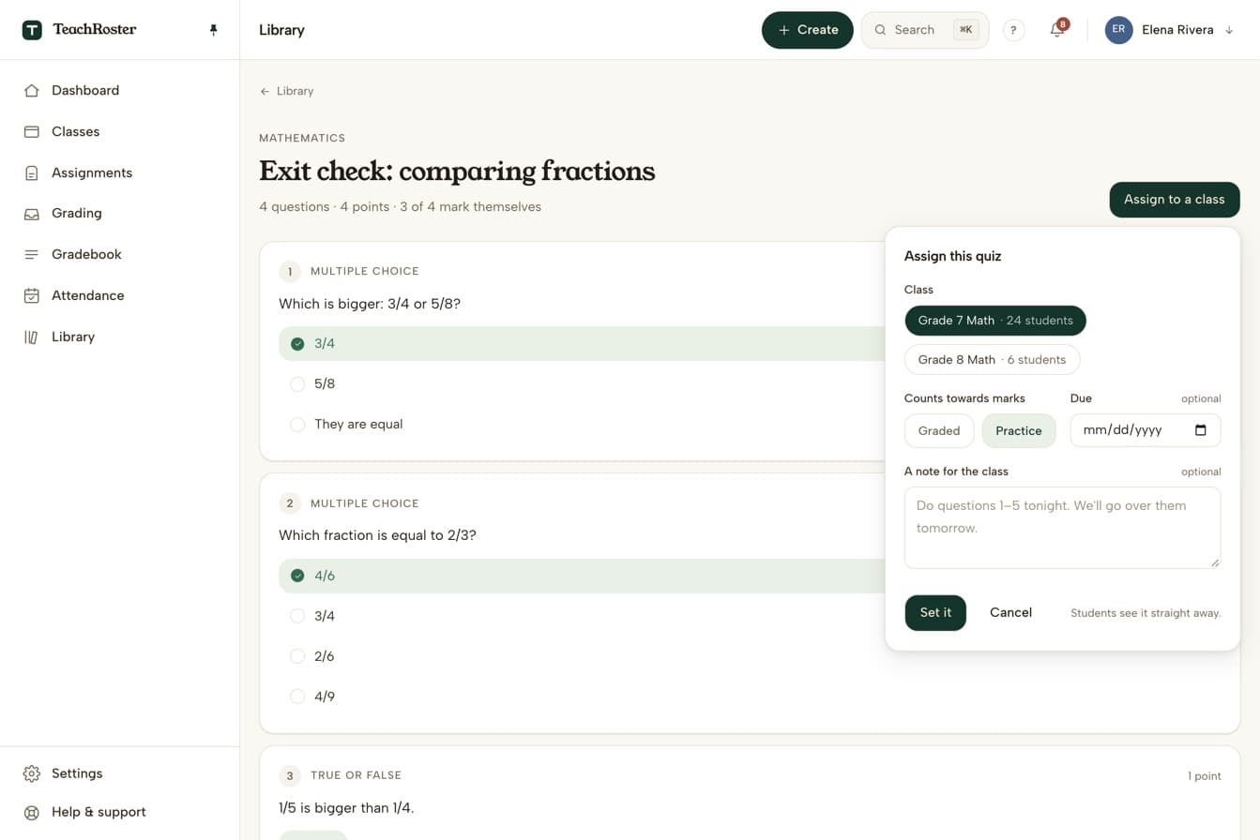Click the Set it button
The width and height of the screenshot is (1260, 840).
pos(935,613)
